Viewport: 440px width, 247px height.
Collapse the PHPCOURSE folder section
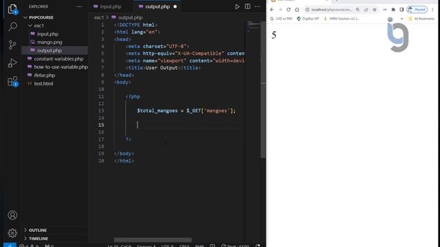[41, 17]
